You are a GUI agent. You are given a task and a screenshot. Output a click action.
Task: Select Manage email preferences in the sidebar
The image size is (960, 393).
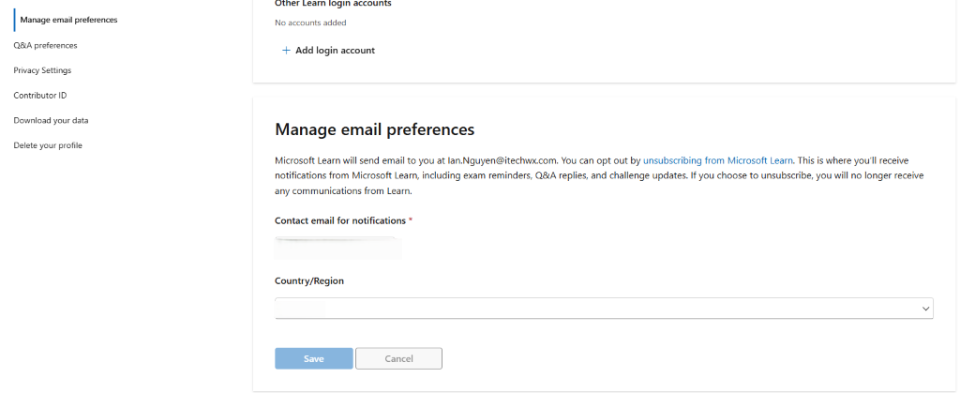pyautogui.click(x=68, y=20)
